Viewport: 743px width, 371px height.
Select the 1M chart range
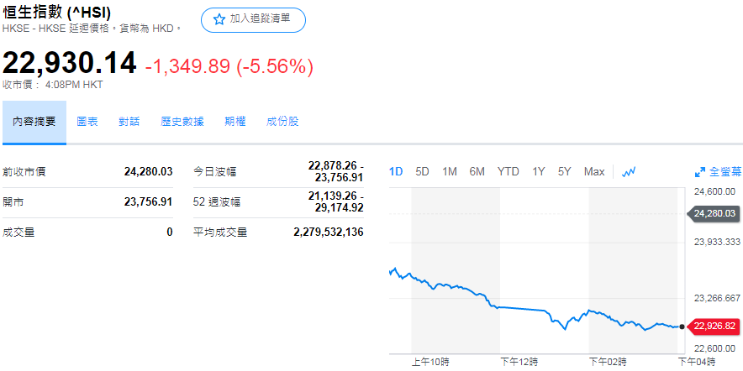point(450,172)
